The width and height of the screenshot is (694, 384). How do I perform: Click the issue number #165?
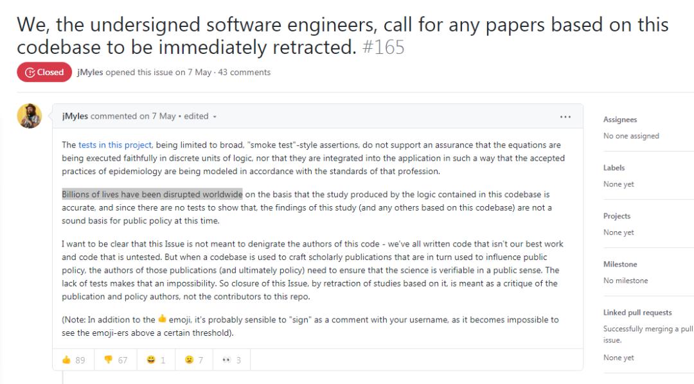pyautogui.click(x=383, y=48)
